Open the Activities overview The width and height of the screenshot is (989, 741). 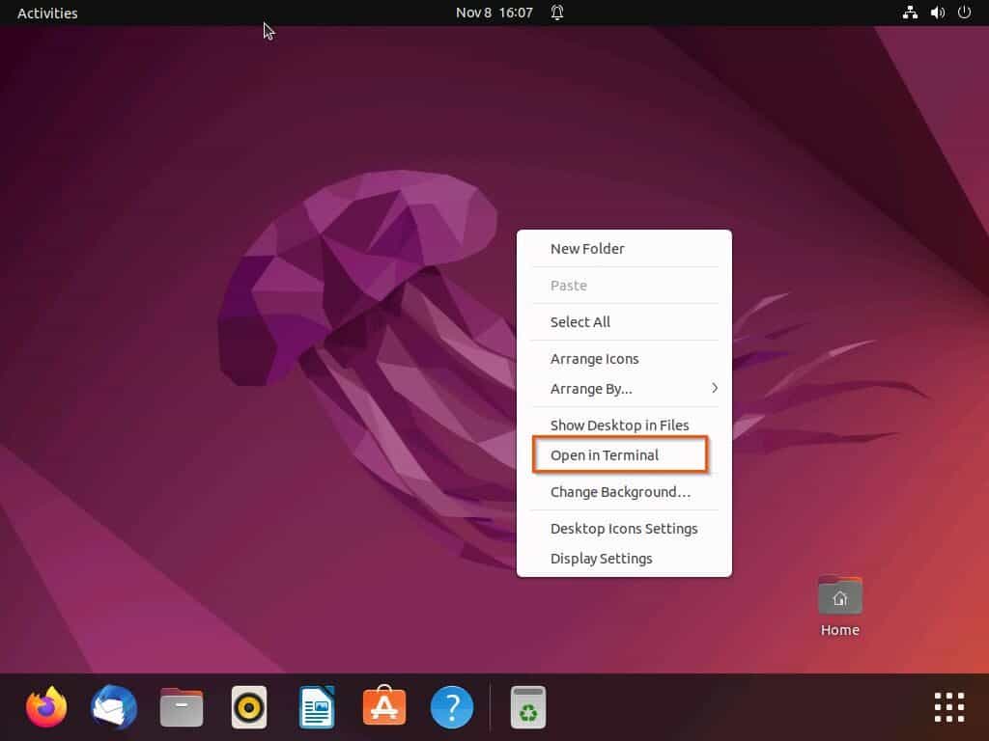click(x=47, y=14)
